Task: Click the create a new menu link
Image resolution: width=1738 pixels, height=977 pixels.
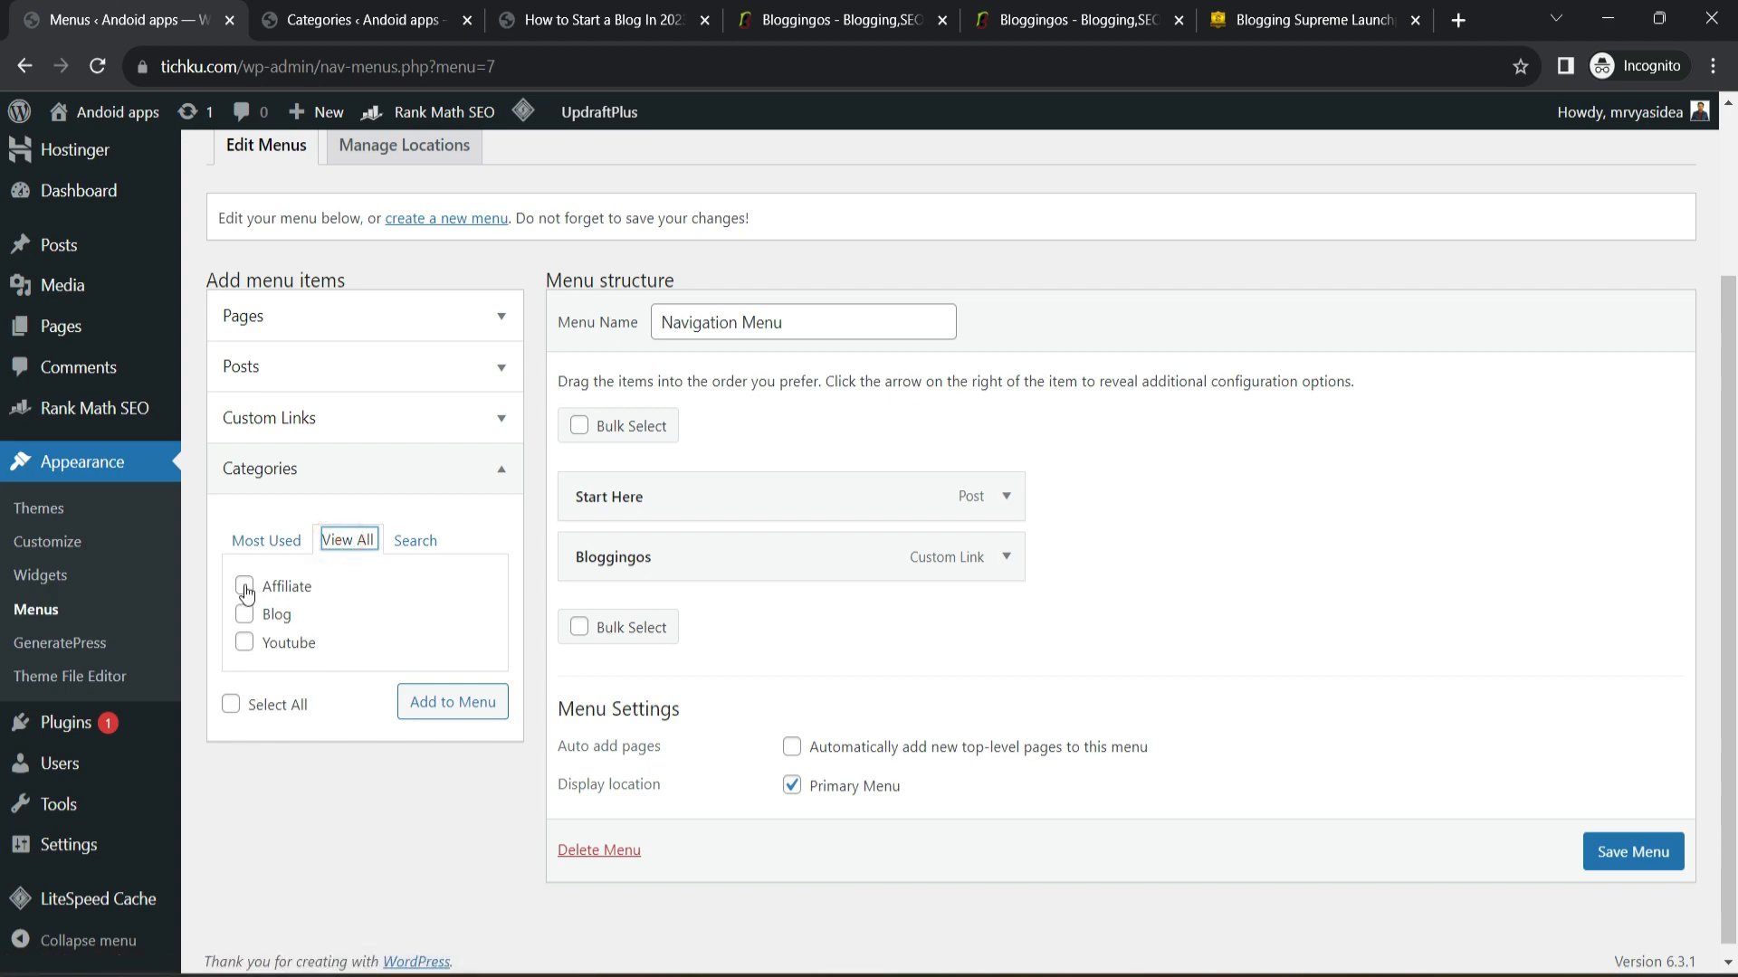Action: click(446, 217)
